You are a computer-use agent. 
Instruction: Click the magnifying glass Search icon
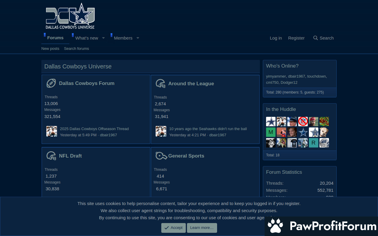[x=315, y=38]
